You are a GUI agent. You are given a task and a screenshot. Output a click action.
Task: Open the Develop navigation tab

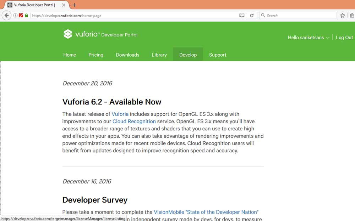pos(188,55)
